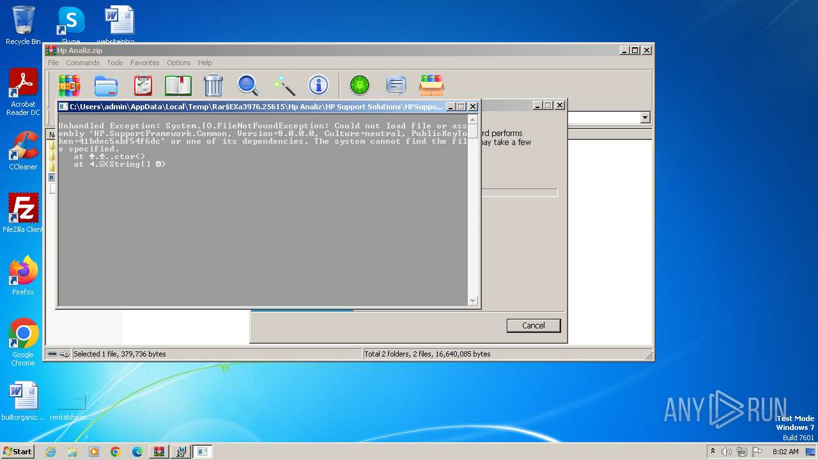Viewport: 818px width, 460px height.
Task: Click the extraction progress bar
Action: click(x=519, y=192)
